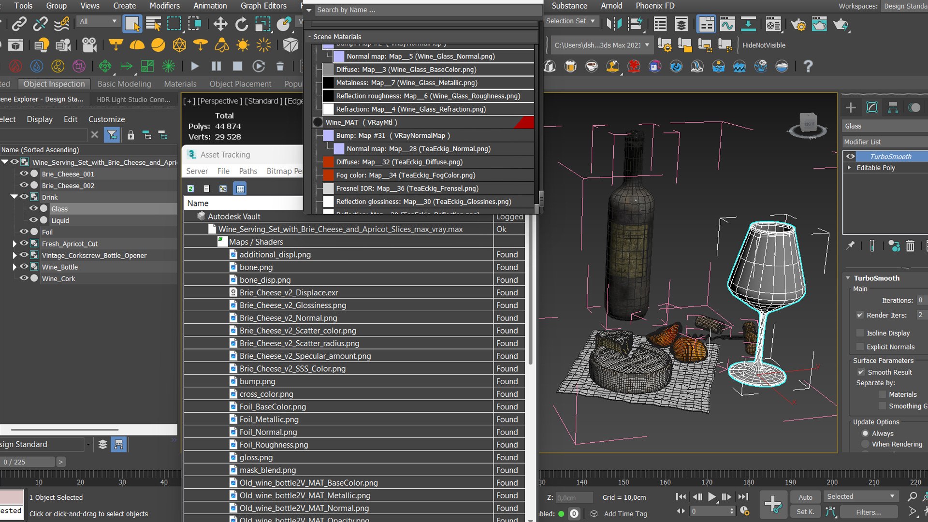Click Remove modifier trash icon

coord(910,246)
